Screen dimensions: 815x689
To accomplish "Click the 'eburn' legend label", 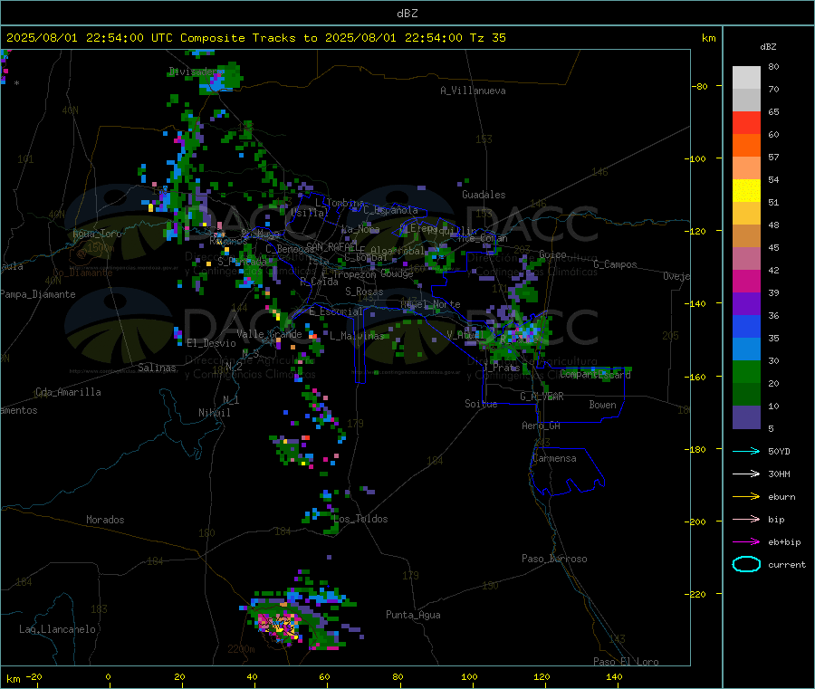I will 781,497.
